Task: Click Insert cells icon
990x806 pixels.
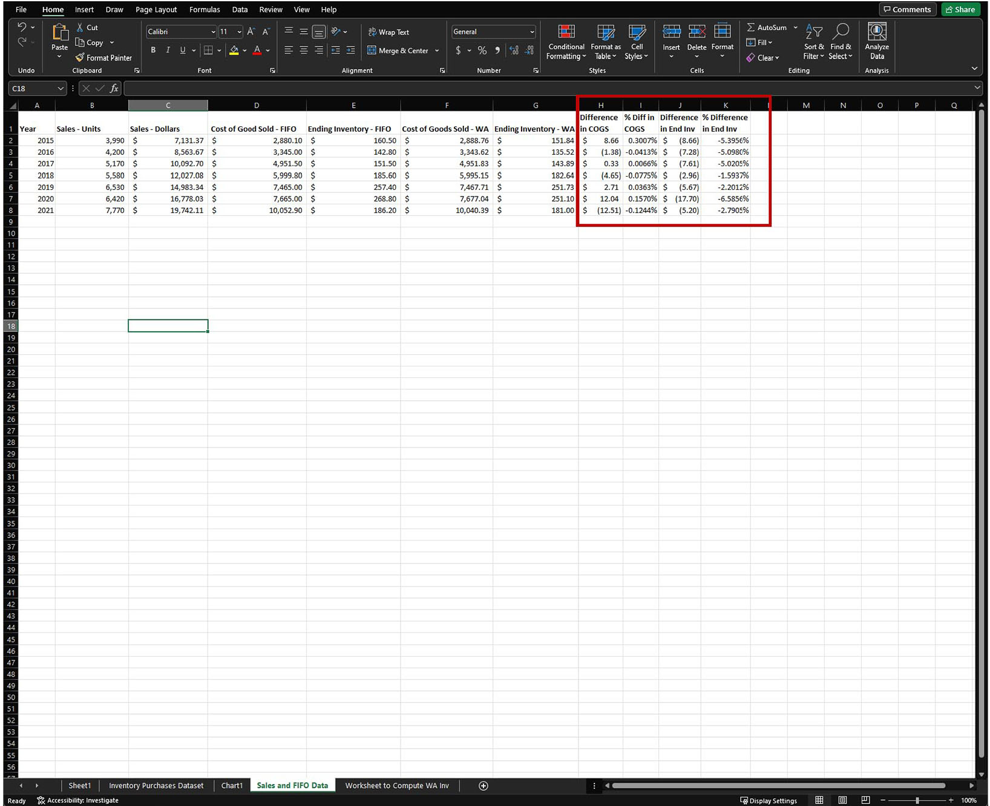Action: coord(671,32)
